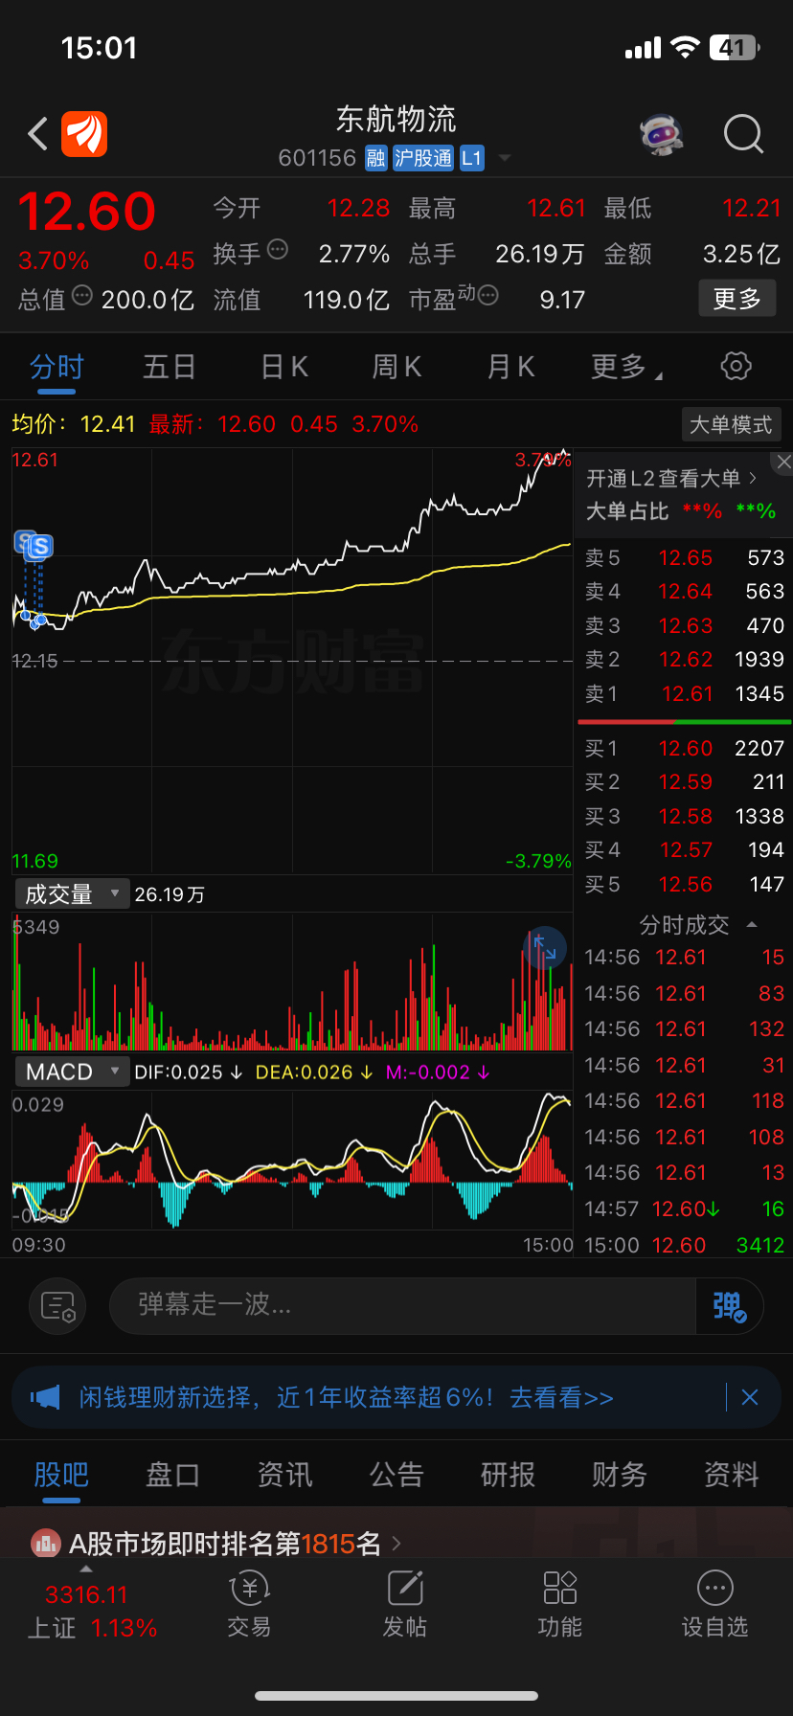The image size is (793, 1716).
Task: Switch to the 五日 chart tab
Action: pyautogui.click(x=170, y=367)
